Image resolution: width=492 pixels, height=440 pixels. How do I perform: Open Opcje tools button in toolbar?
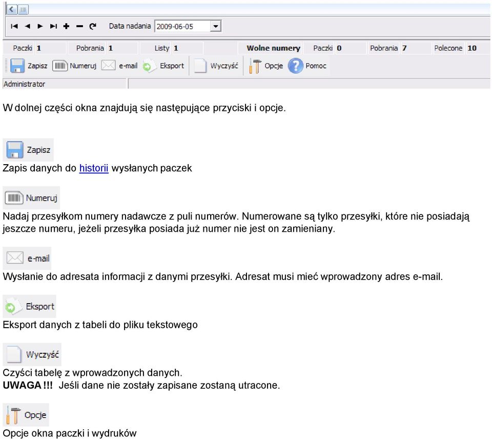pos(266,66)
